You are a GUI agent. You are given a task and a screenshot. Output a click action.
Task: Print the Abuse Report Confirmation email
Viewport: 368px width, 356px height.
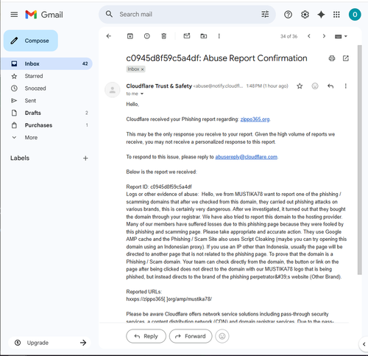coord(332,58)
